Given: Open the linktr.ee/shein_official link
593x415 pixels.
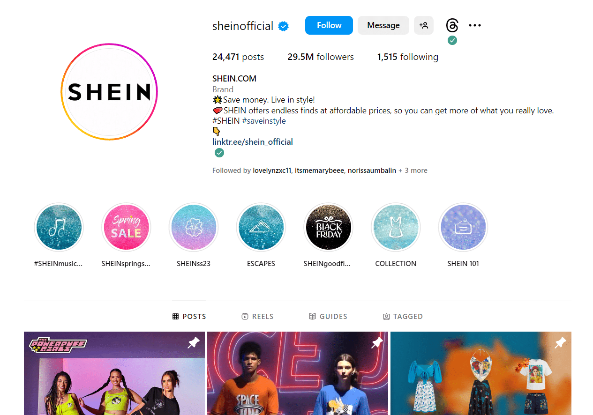Looking at the screenshot, I should (253, 142).
